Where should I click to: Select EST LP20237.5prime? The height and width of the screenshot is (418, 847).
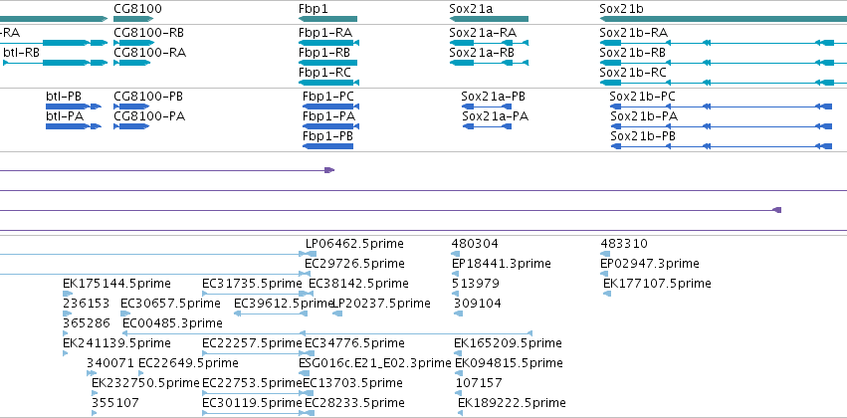pos(381,305)
